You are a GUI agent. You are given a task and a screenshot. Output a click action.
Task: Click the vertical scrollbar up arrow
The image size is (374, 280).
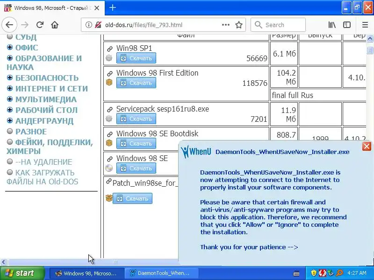[370, 38]
